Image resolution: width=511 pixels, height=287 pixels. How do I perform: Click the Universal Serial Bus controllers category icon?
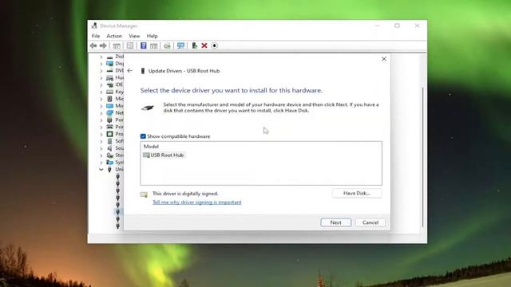[110, 169]
